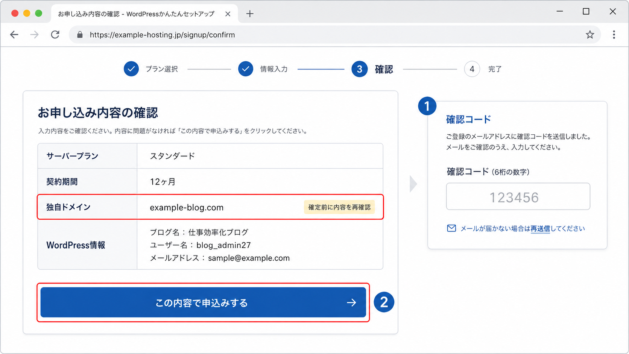This screenshot has width=629, height=354.
Task: Submit with この内容で申込みする button
Action: (x=203, y=302)
